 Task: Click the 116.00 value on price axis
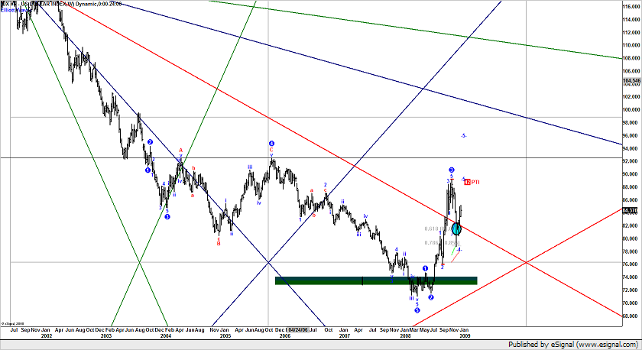pyautogui.click(x=631, y=7)
